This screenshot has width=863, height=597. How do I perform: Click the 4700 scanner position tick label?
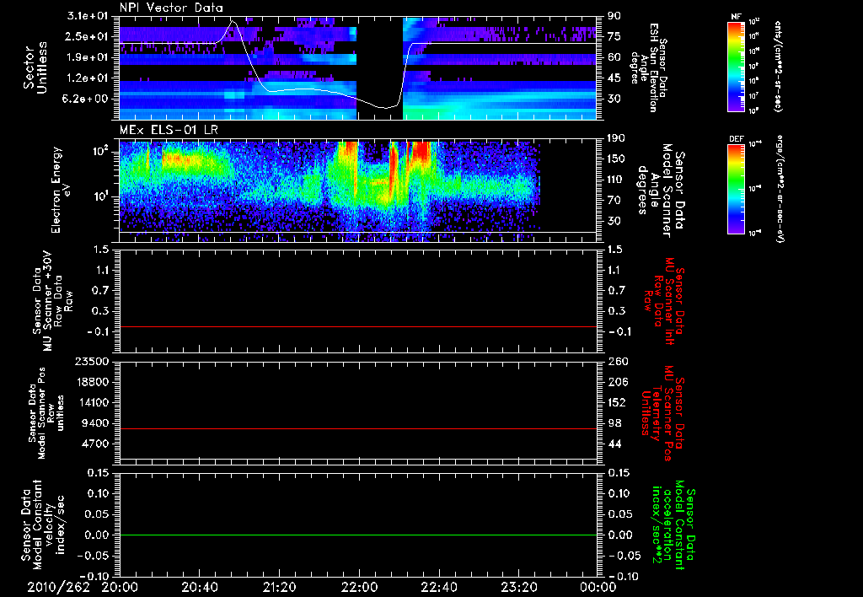[94, 444]
